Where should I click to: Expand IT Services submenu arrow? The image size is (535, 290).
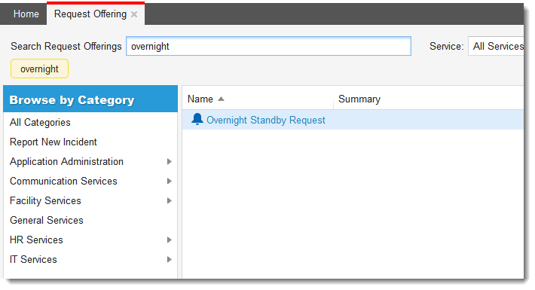(170, 260)
